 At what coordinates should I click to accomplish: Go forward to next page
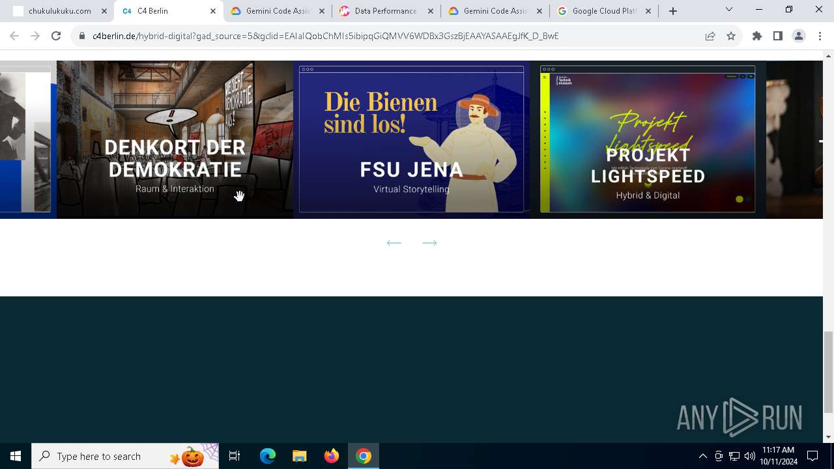pos(35,36)
